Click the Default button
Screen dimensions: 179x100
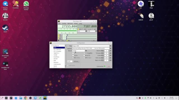(x=76, y=61)
